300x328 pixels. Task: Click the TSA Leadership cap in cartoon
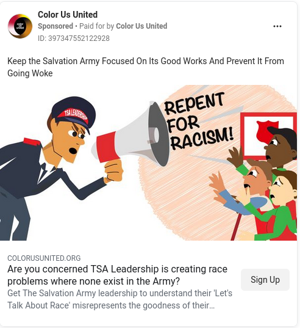click(x=74, y=112)
